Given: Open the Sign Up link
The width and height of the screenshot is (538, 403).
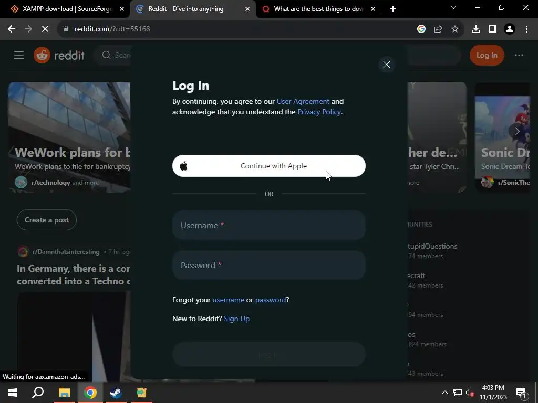Looking at the screenshot, I should tap(236, 319).
